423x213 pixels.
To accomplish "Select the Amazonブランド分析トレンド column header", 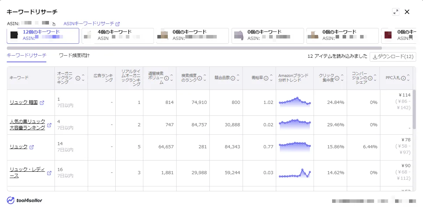I will 295,78.
